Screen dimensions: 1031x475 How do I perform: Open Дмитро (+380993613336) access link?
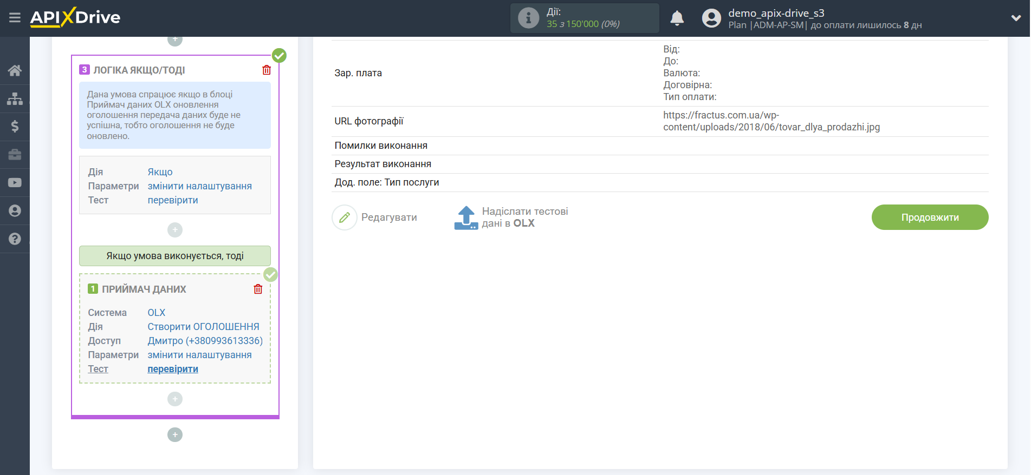coord(205,341)
